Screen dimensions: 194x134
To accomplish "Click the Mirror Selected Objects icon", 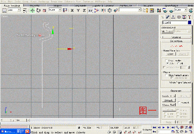I will coord(103,11).
